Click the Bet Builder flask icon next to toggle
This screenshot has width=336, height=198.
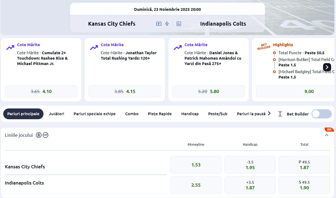click(280, 114)
